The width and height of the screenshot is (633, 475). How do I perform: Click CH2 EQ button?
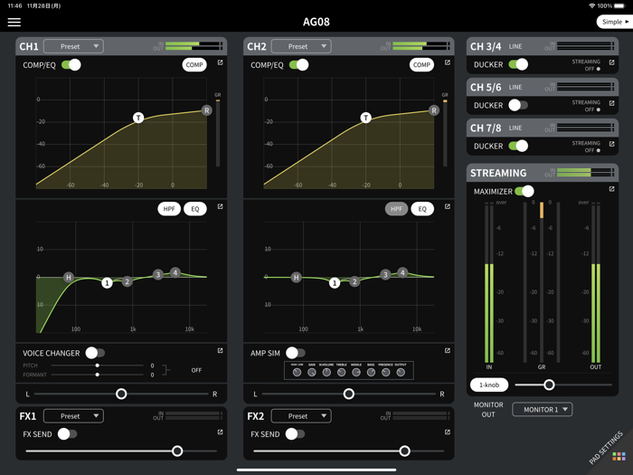tap(422, 209)
